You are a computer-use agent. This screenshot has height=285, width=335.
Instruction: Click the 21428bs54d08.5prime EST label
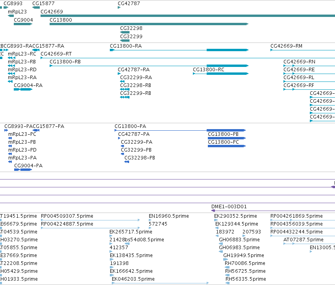coord(137,240)
